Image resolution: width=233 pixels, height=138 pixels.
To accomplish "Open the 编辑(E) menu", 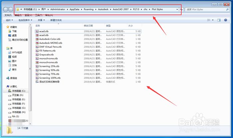I will coord(18,15).
